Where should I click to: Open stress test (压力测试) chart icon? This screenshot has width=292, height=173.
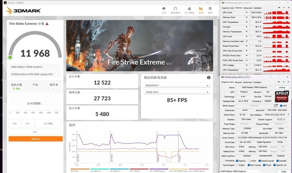[189, 9]
